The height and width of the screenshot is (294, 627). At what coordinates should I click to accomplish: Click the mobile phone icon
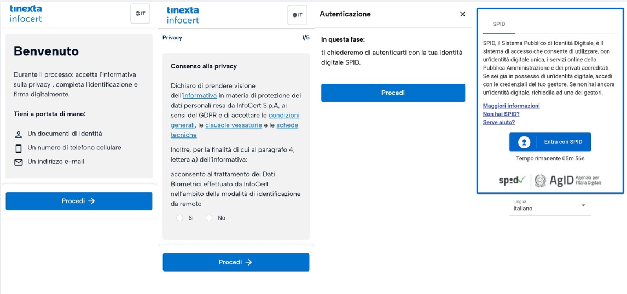(18, 148)
